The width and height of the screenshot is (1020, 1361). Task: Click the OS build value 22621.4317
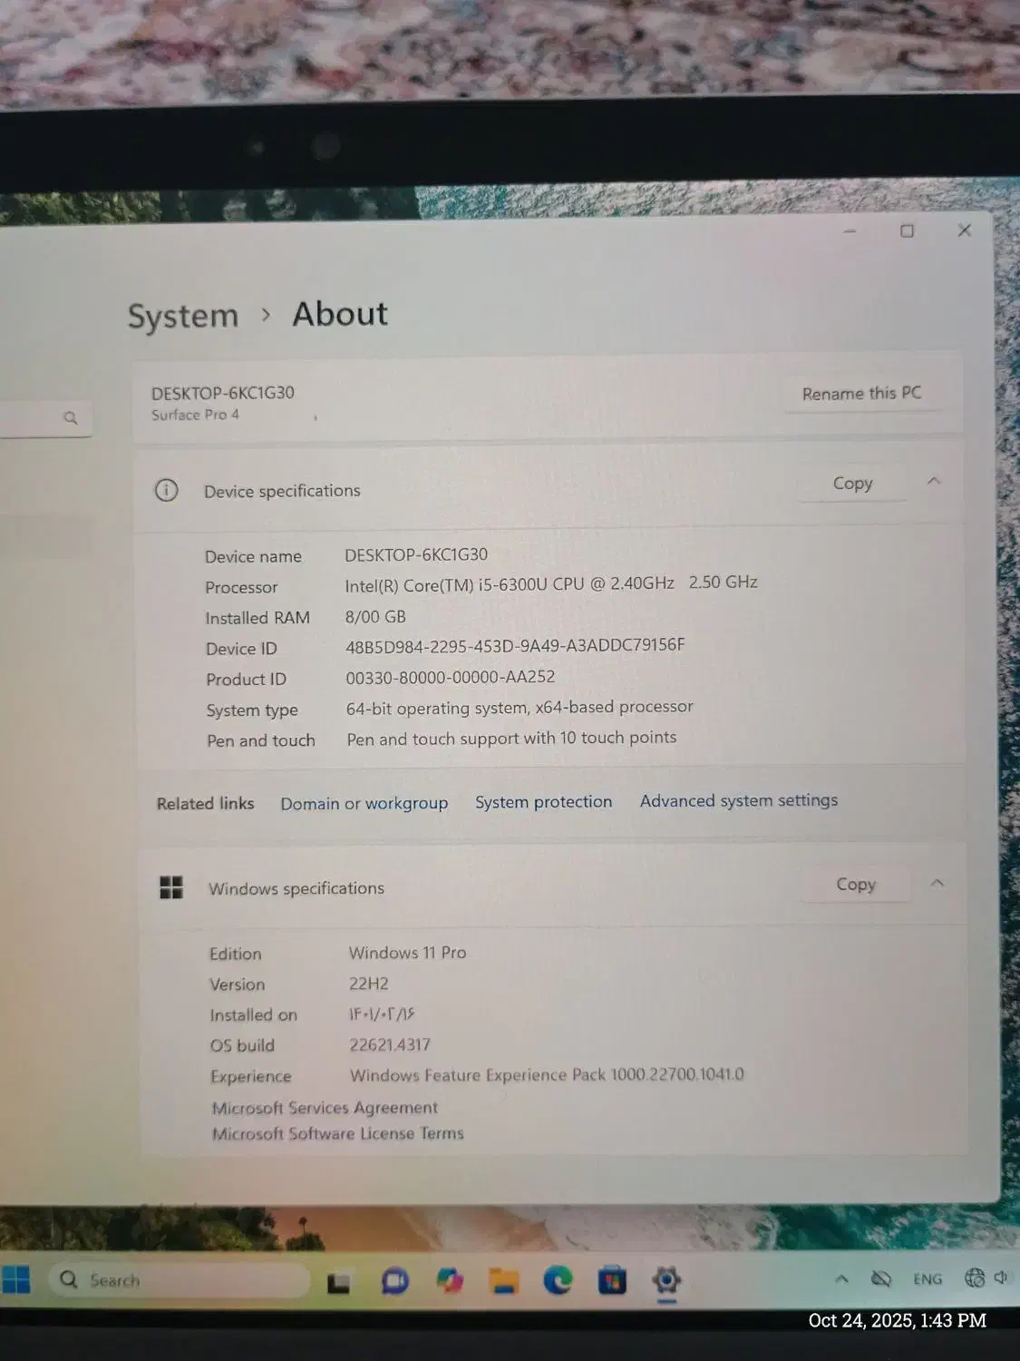pyautogui.click(x=390, y=1045)
